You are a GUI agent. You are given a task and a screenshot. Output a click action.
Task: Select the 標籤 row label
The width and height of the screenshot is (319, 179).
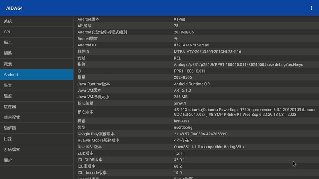(81, 121)
